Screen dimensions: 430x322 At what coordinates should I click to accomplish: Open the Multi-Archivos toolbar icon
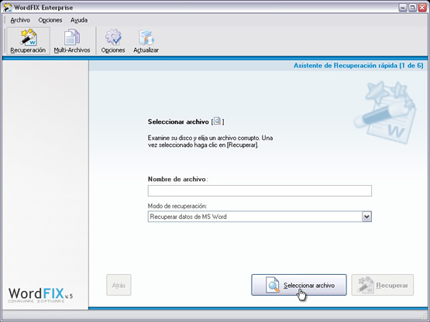pyautogui.click(x=72, y=41)
